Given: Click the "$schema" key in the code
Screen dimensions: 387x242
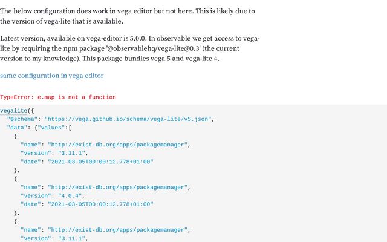Looking at the screenshot, I should [x=23, y=120].
